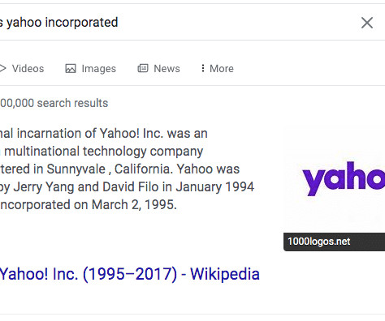Click the 'Jerry Yang and David Filo' text
Image resolution: width=385 pixels, height=321 pixels.
point(86,186)
